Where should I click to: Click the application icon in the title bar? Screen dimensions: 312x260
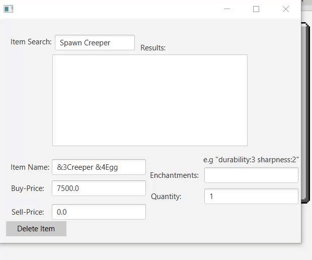point(8,9)
